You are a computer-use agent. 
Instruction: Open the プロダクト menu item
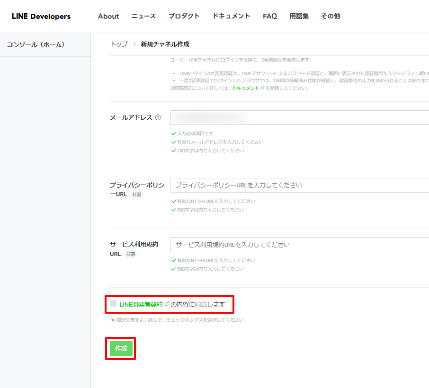point(184,17)
